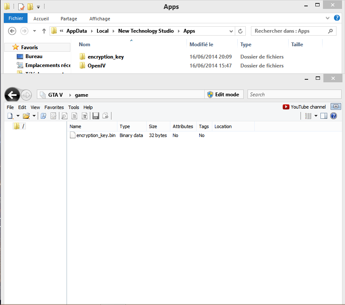Click the Edit mode button
Image resolution: width=345 pixels, height=305 pixels.
(x=224, y=95)
